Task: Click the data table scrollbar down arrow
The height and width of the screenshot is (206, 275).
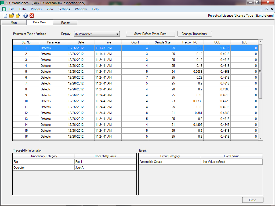Action: click(260, 138)
